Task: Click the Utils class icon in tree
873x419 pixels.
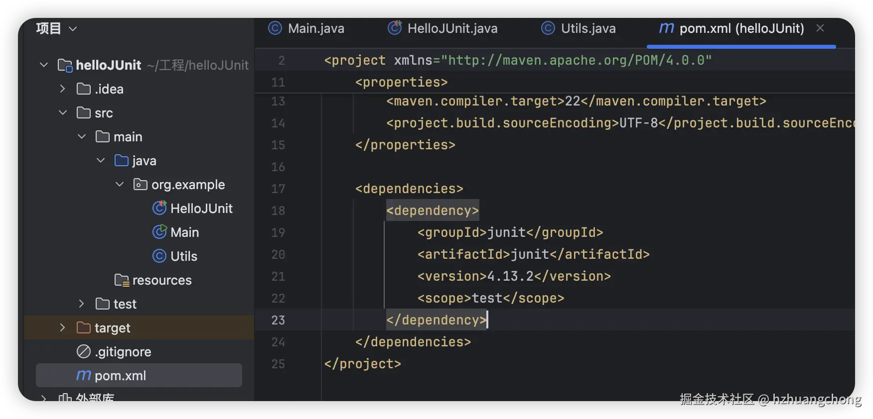Action: 159,256
